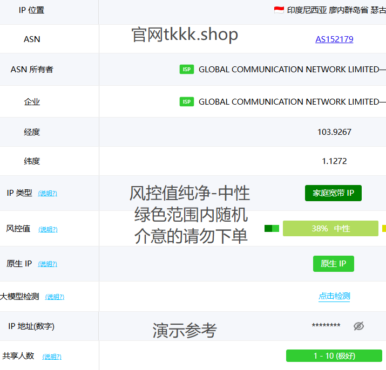The image size is (386, 370).
Task: Click the masked IP address asterisks
Action: click(x=326, y=326)
